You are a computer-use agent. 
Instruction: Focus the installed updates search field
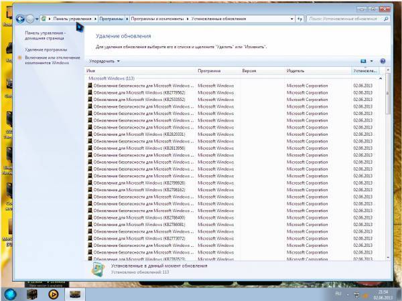click(x=345, y=19)
